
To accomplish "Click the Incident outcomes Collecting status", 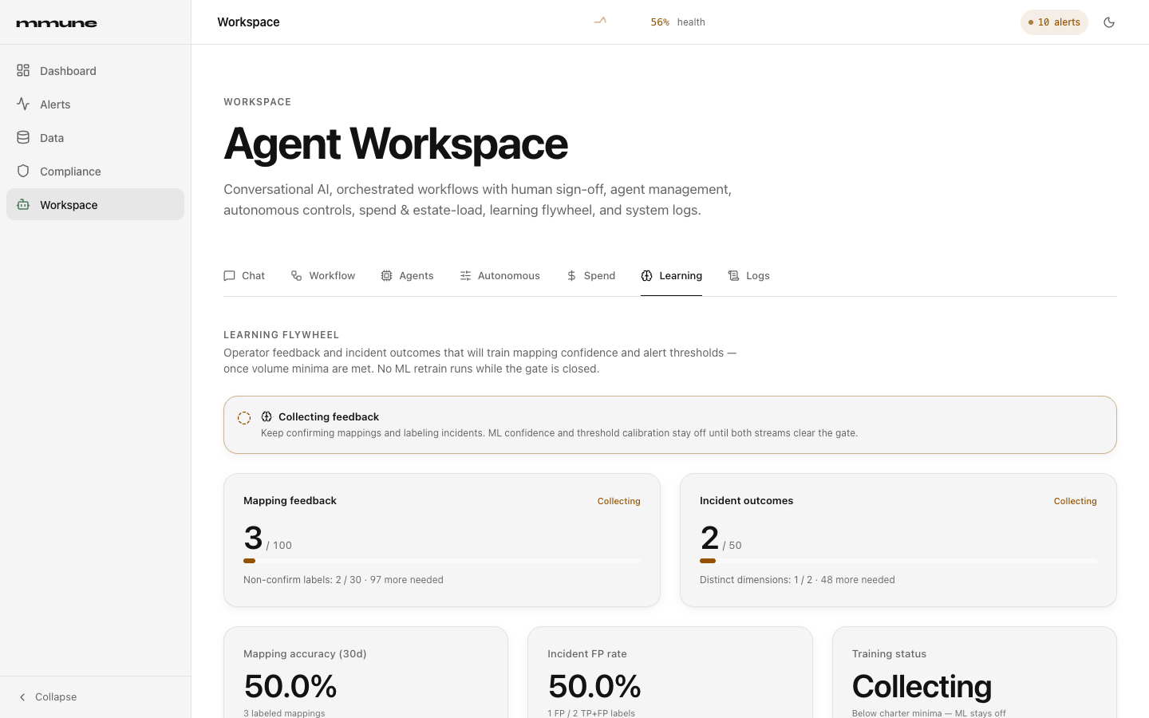I will click(x=1075, y=501).
